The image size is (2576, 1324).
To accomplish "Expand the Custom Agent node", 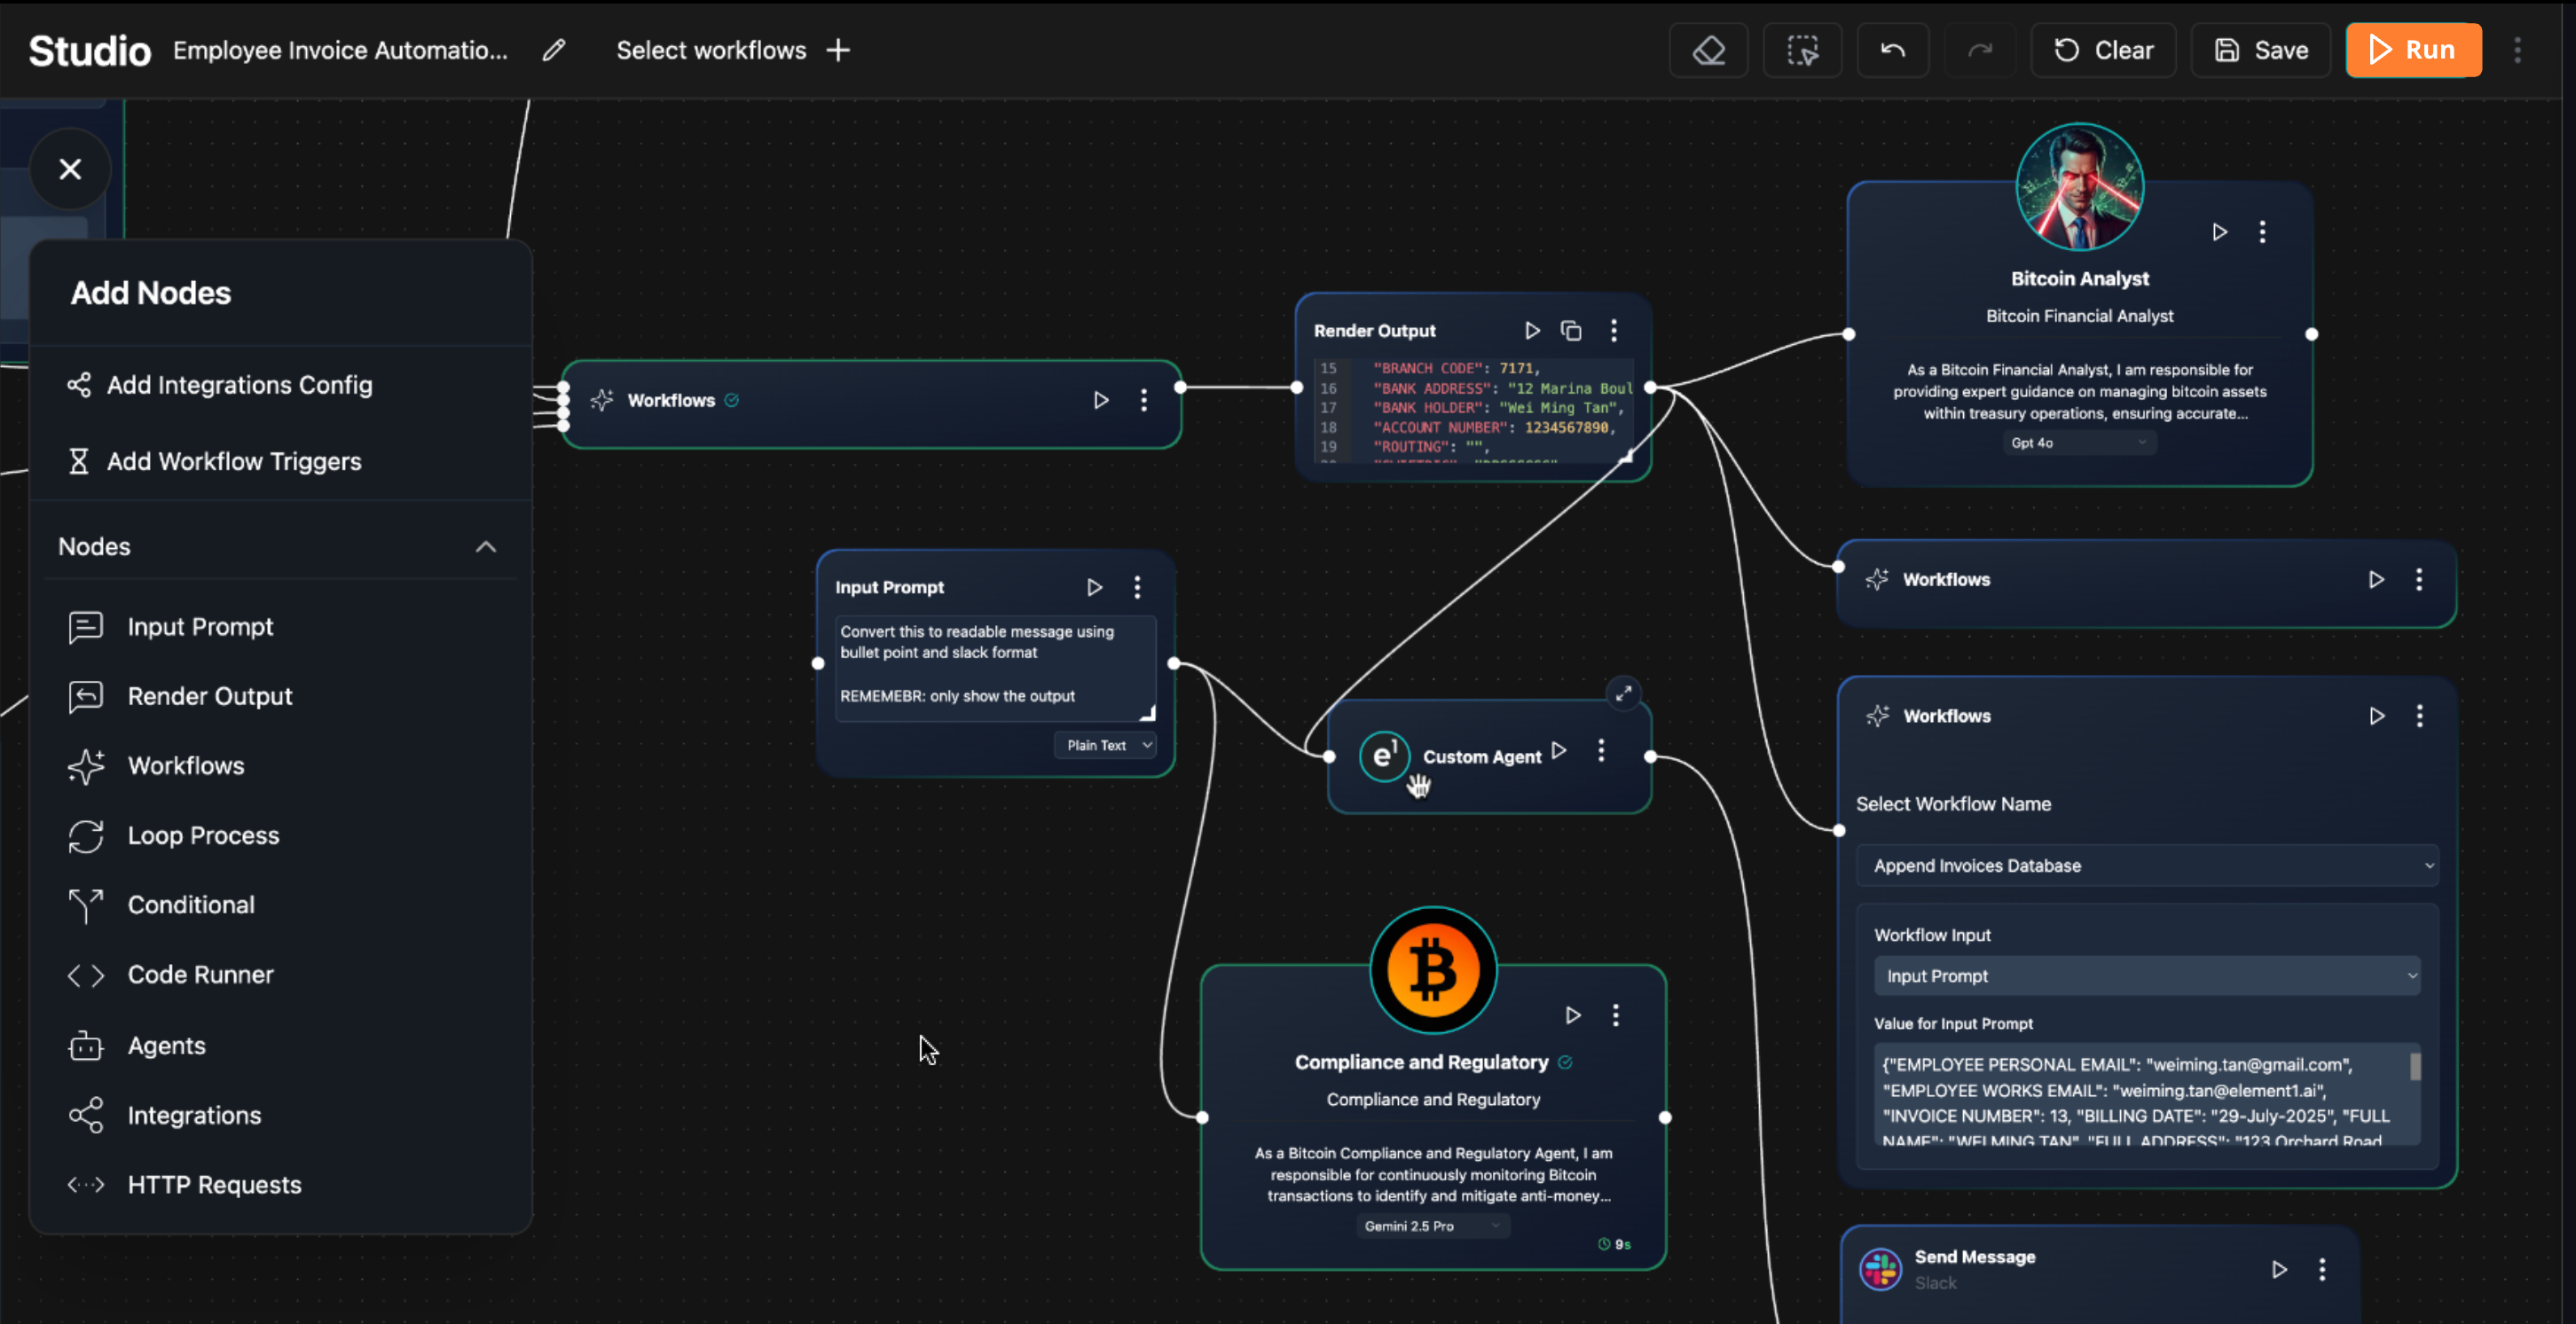I will (x=1623, y=693).
